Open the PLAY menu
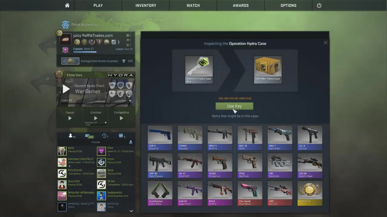Image resolution: width=387 pixels, height=217 pixels. coord(98,5)
